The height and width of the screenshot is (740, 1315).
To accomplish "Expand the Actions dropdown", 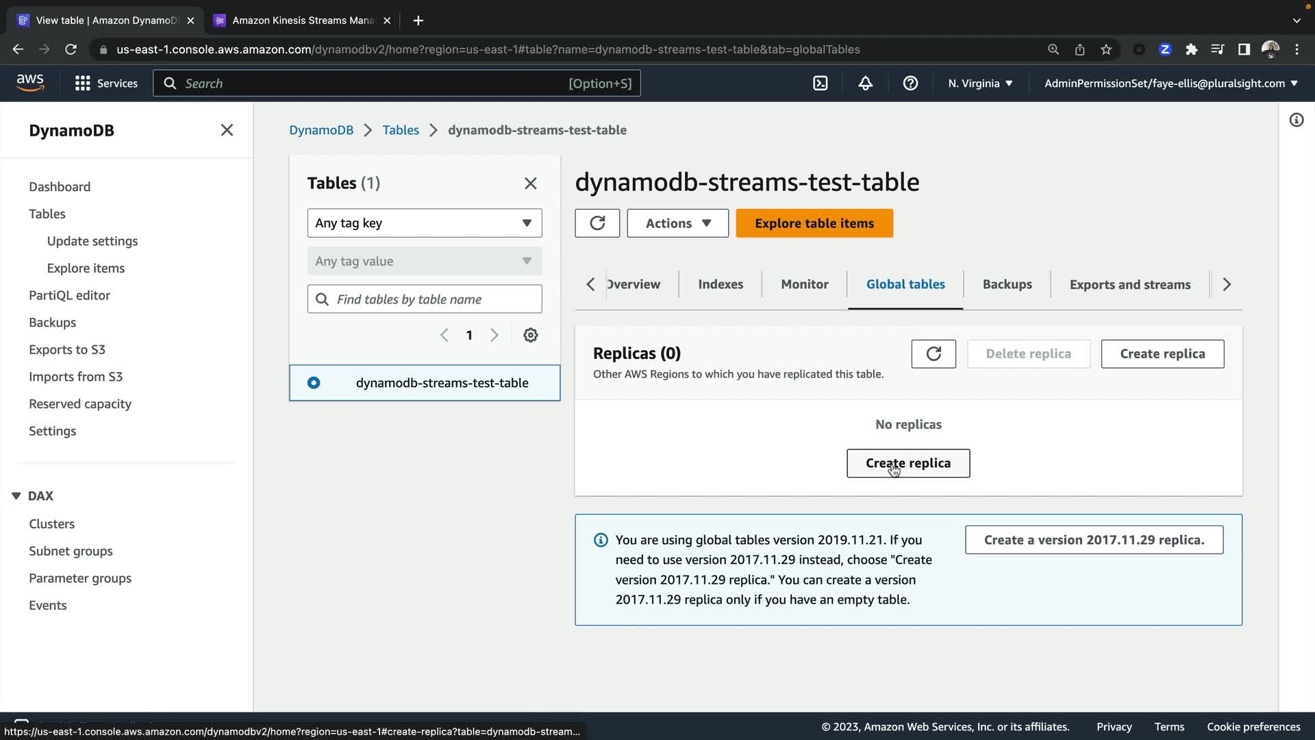I will (x=677, y=223).
